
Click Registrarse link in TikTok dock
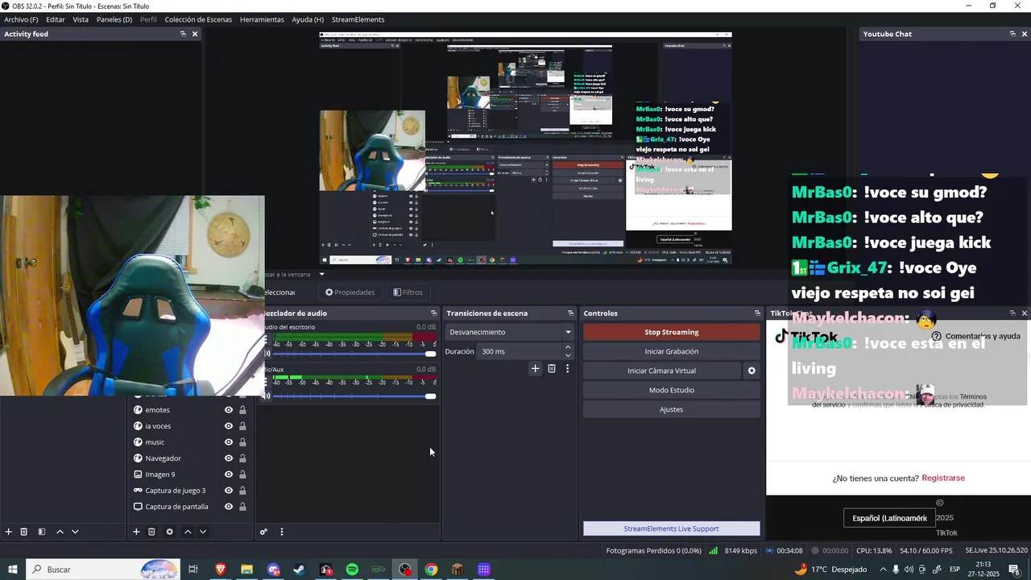pos(943,478)
